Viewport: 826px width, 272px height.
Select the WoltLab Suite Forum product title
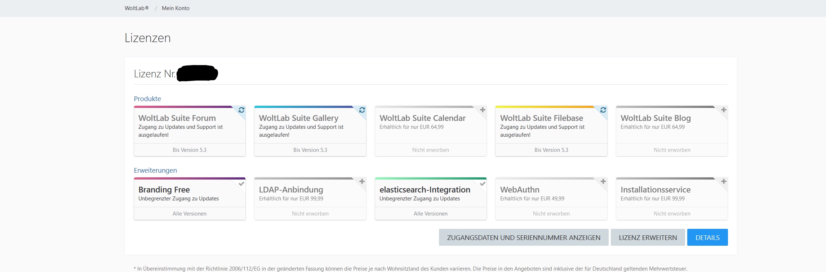[177, 118]
